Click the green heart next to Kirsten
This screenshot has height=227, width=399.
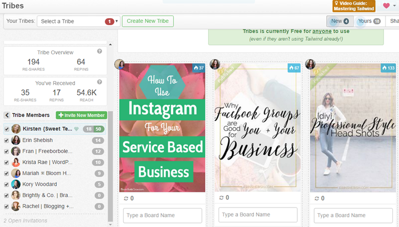76,129
